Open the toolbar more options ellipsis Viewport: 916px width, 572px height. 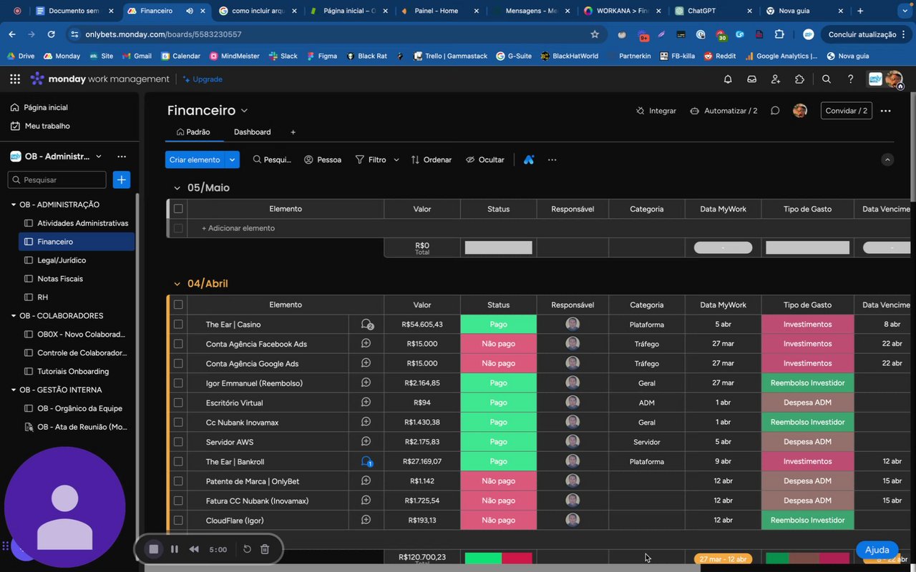(x=552, y=159)
